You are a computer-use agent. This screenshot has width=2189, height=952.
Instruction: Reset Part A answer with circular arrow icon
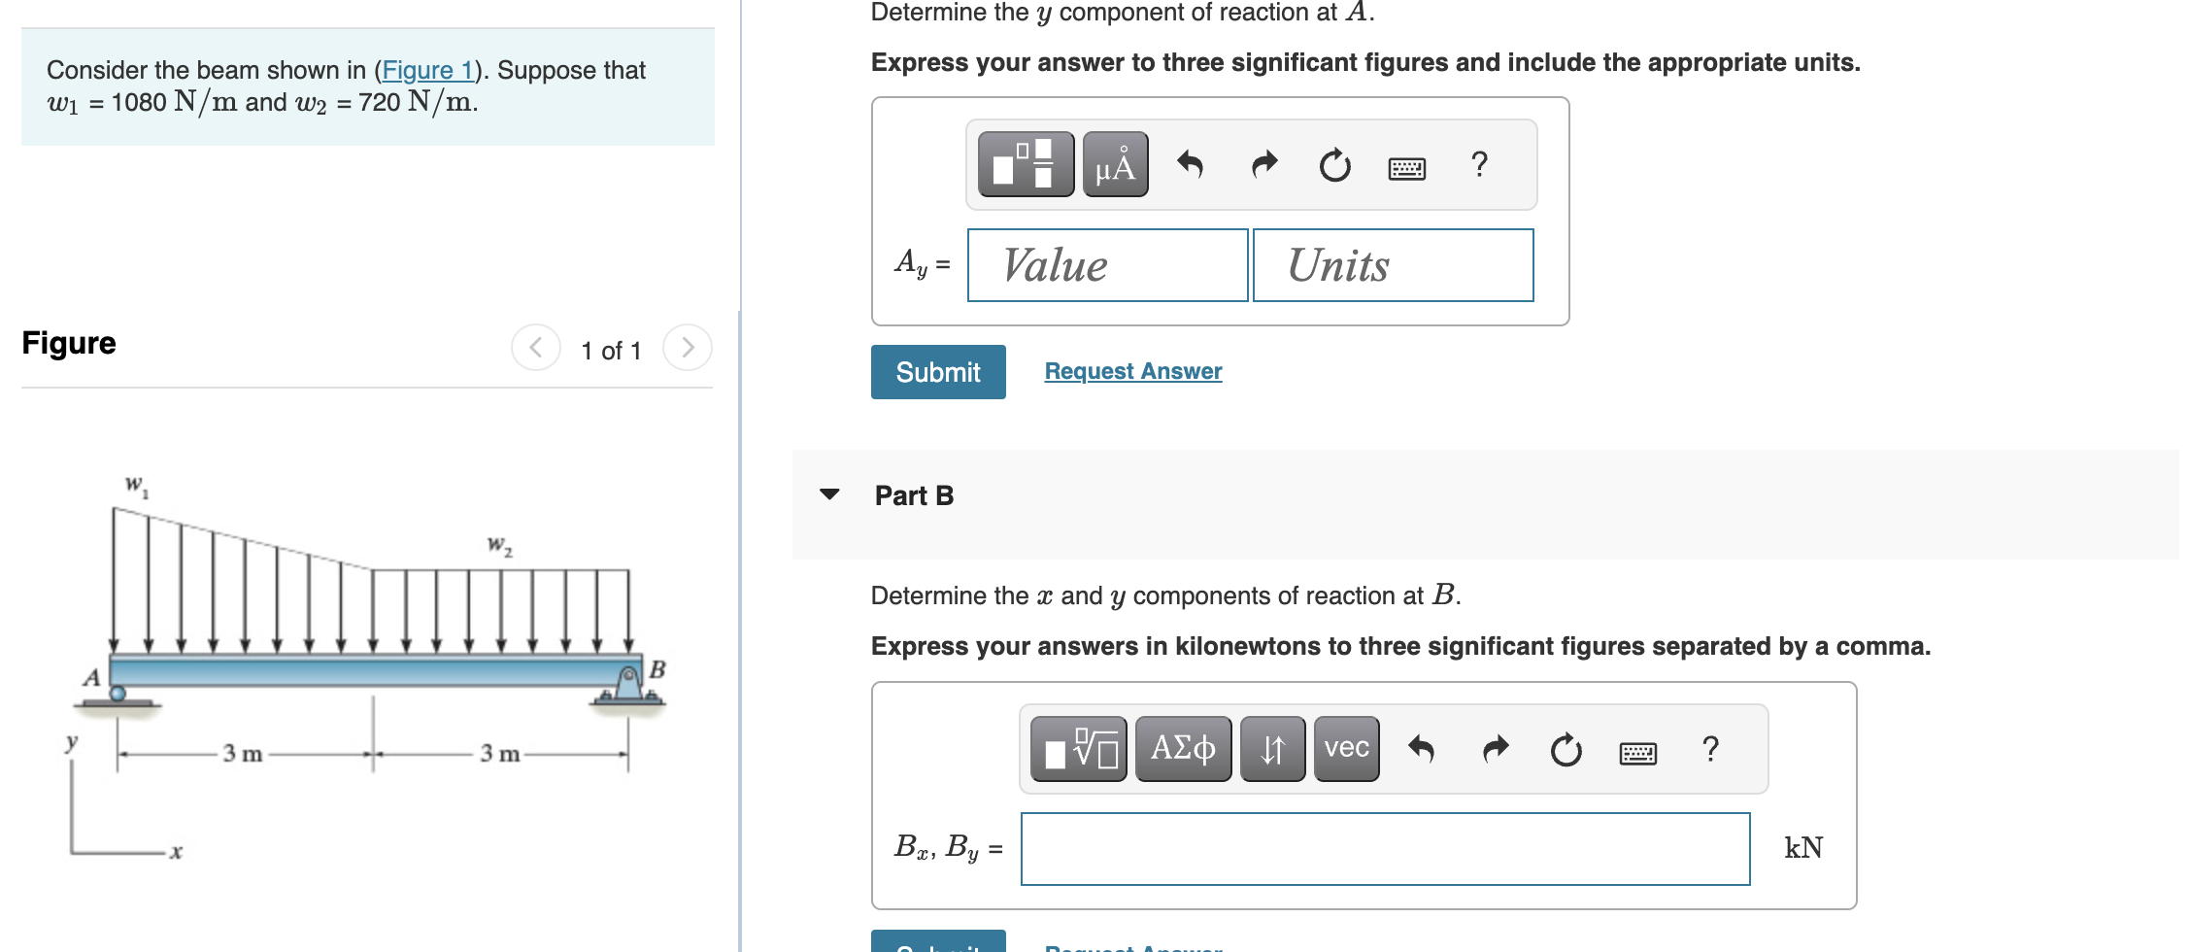[1334, 165]
